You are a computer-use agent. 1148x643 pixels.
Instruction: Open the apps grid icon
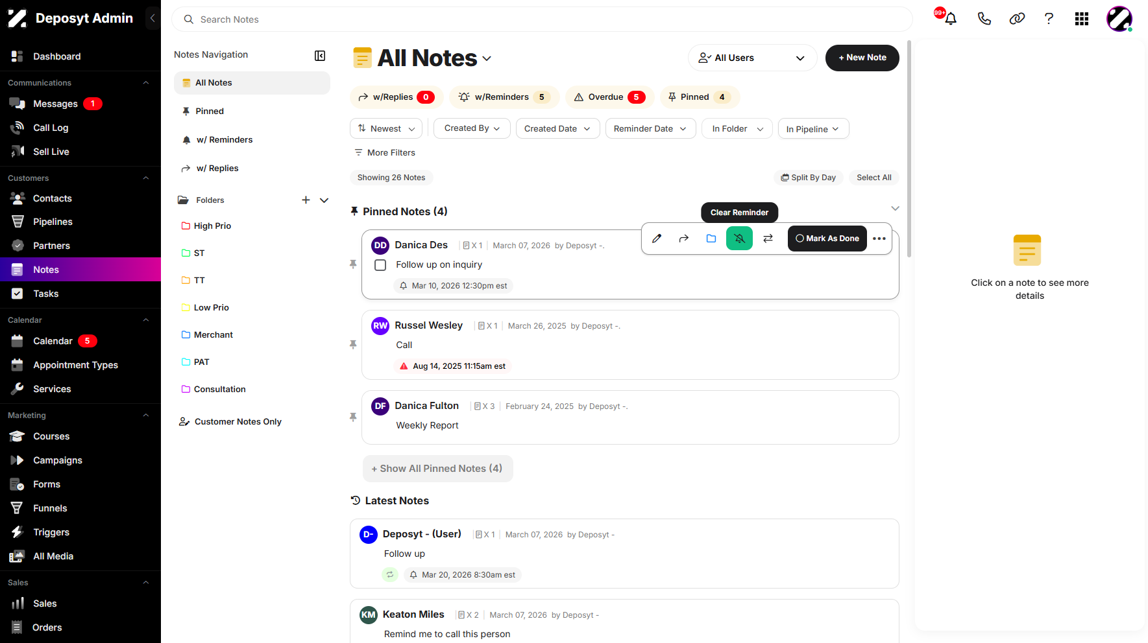click(x=1082, y=19)
